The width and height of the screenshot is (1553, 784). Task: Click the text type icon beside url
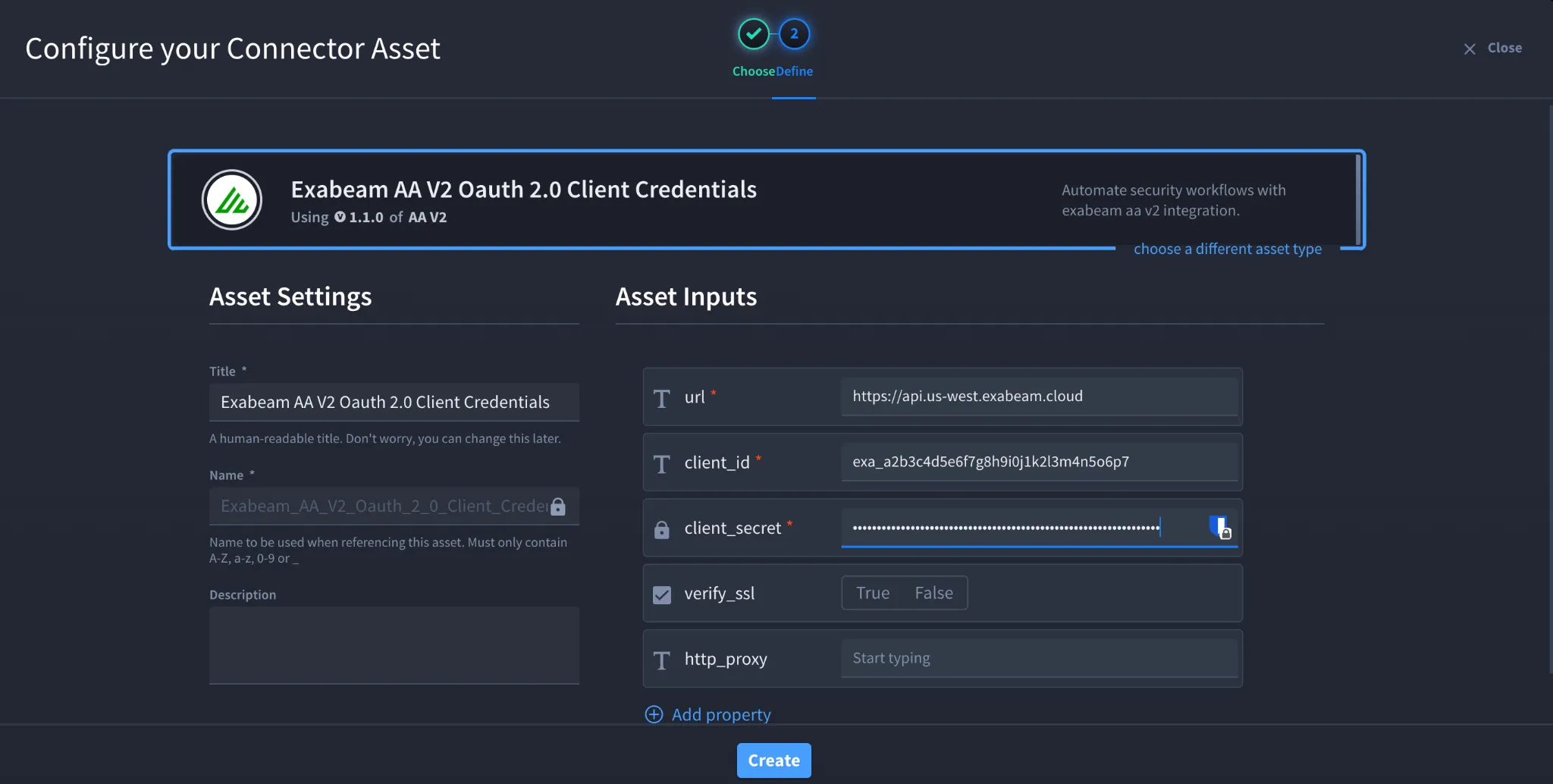click(661, 398)
